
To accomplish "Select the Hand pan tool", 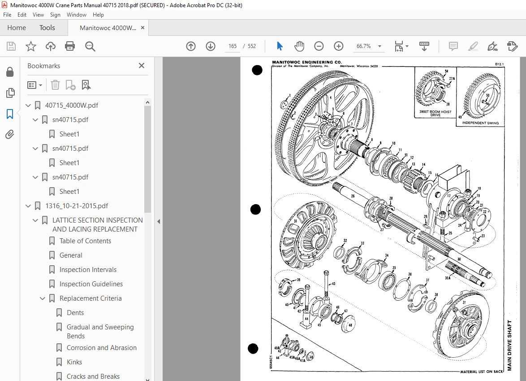I will 299,46.
